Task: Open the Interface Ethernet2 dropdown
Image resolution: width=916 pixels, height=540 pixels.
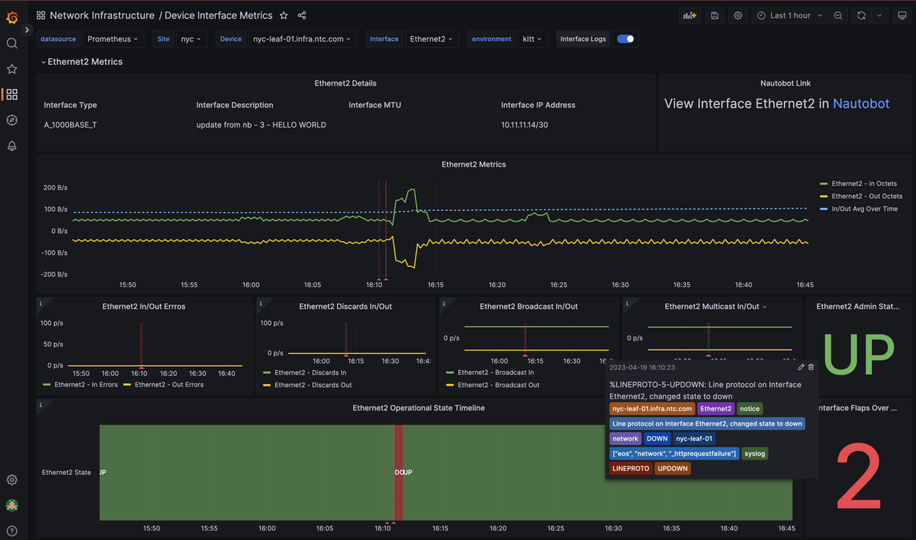Action: (x=432, y=39)
